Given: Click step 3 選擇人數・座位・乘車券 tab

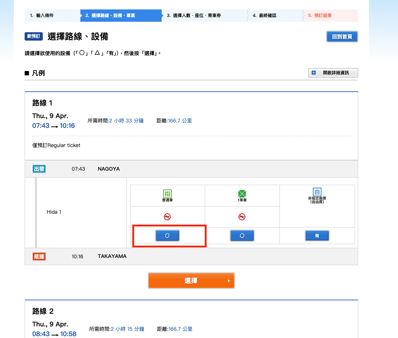Looking at the screenshot, I should [204, 16].
